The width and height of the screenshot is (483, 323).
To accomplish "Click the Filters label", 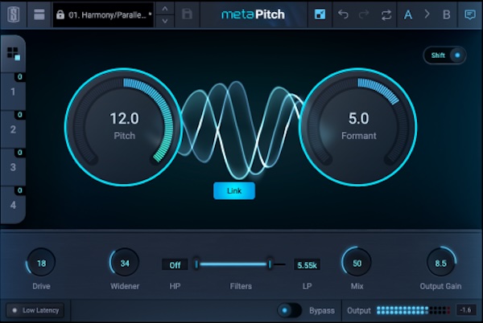I will coord(241,286).
